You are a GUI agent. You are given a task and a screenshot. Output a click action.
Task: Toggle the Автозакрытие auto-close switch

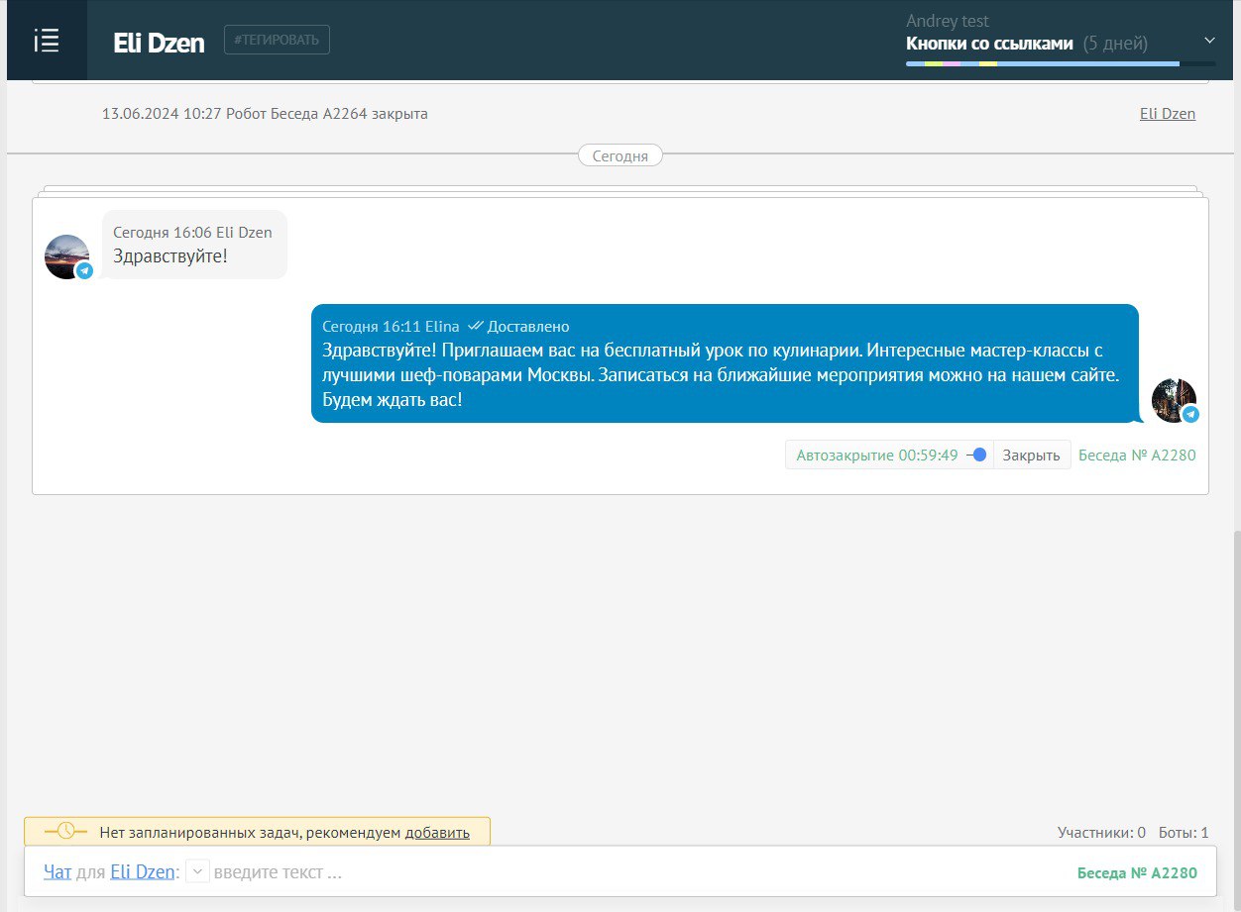point(976,456)
